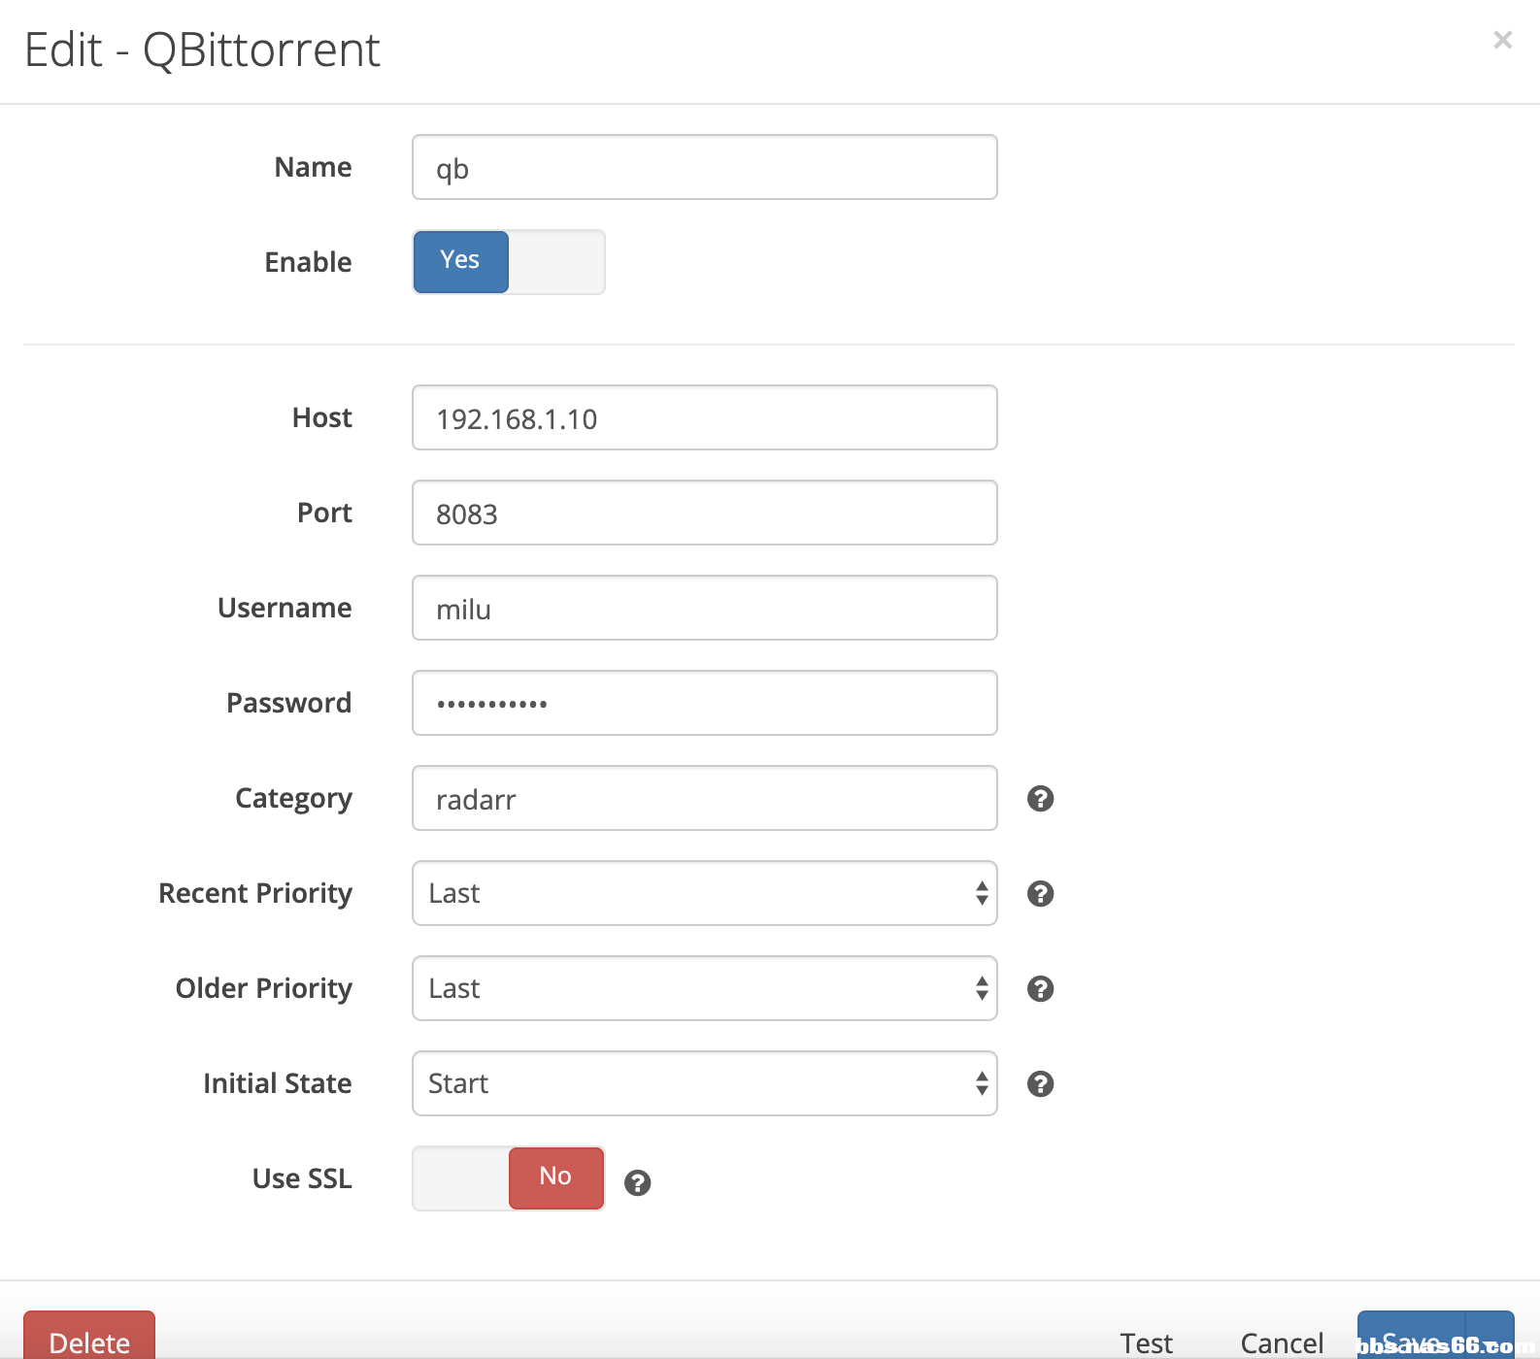
Task: Open the Initial State help icon
Action: pyautogui.click(x=1040, y=1084)
